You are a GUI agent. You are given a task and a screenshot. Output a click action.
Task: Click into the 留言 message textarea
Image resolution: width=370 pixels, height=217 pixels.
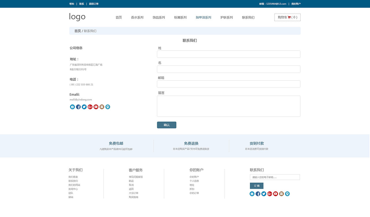229,106
